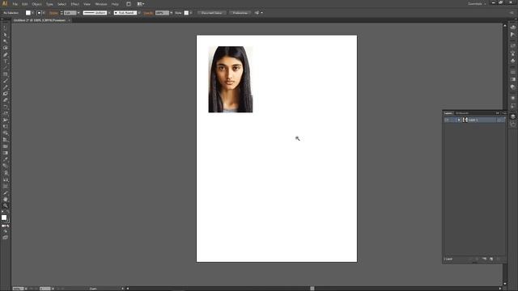Select the Paintbrush tool
Screen dimensions: 518x291
(6, 81)
